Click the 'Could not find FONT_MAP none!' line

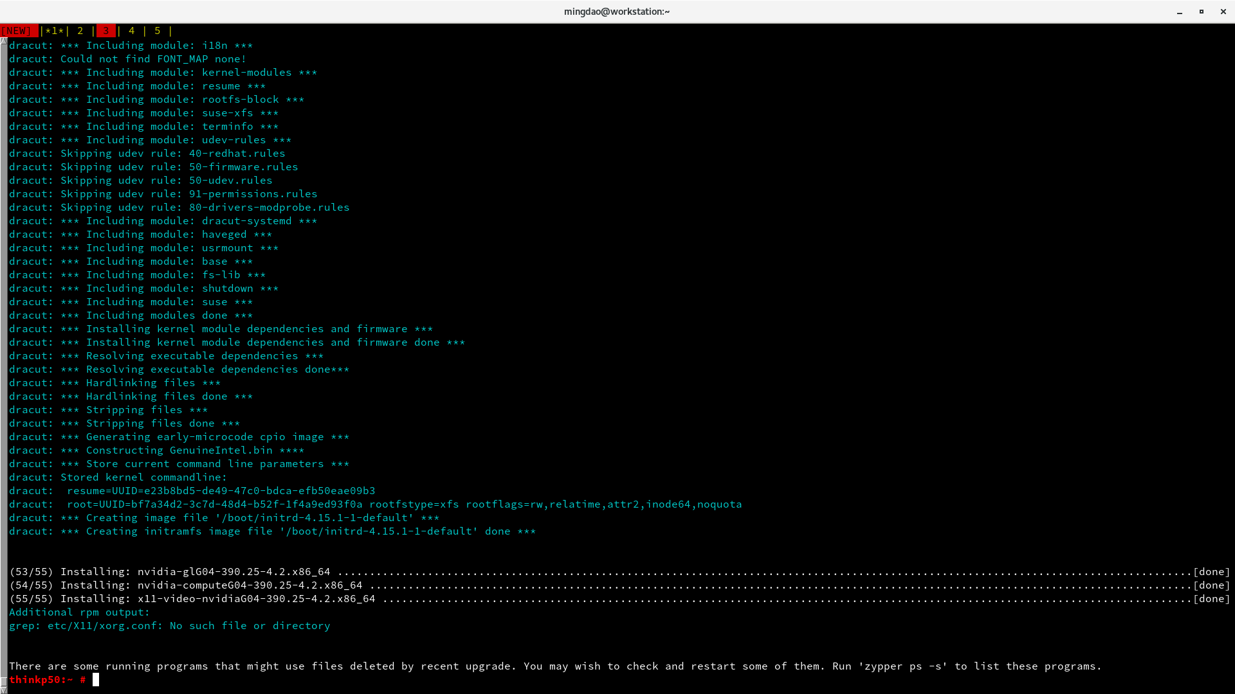(x=128, y=59)
